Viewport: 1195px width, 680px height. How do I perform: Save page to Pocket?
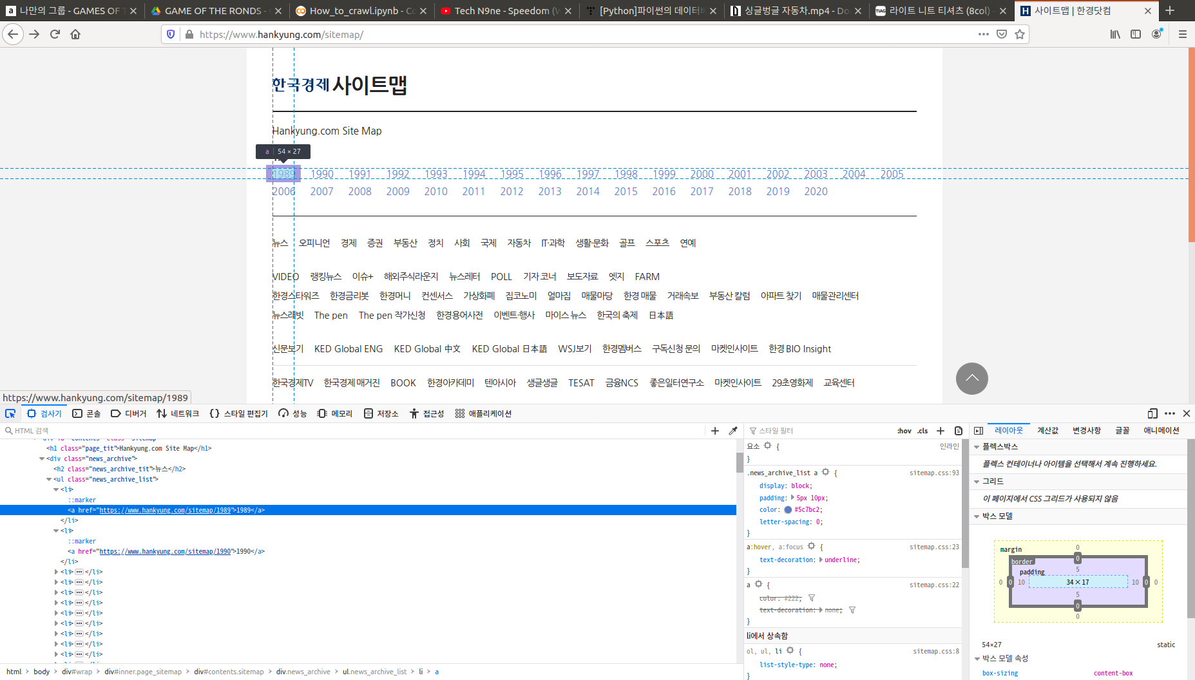(1002, 34)
